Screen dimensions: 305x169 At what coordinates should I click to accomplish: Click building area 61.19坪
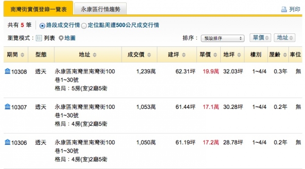coord(186,143)
